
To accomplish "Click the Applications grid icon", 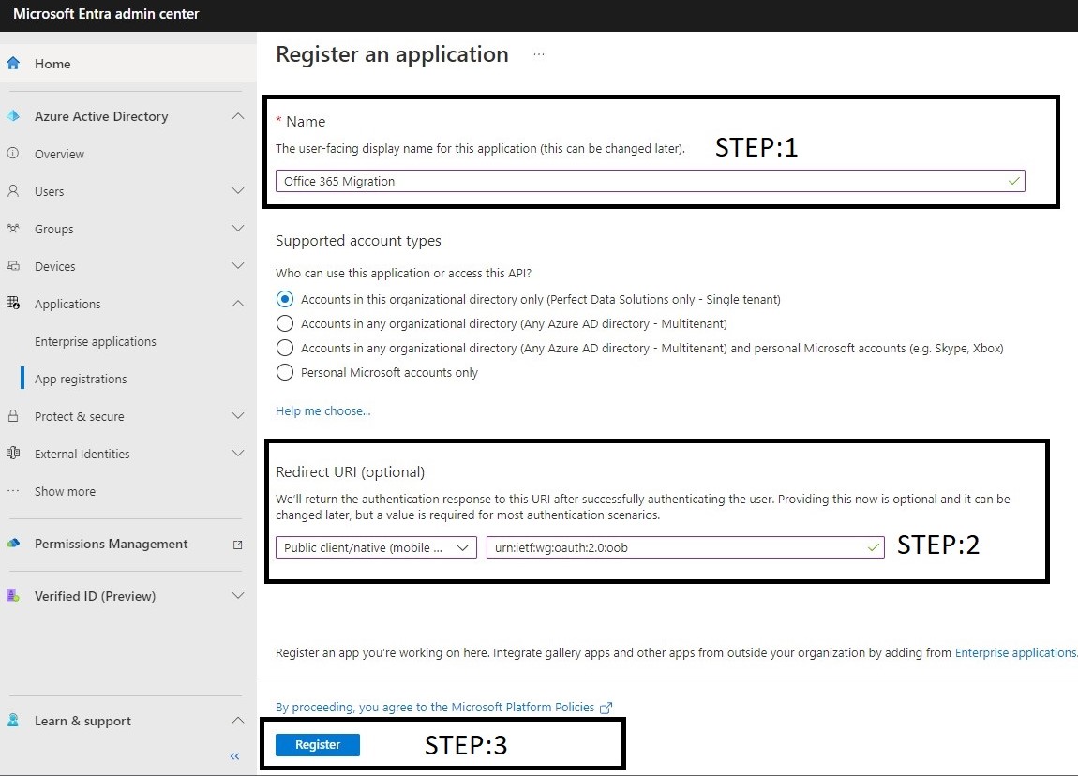I will (x=13, y=303).
